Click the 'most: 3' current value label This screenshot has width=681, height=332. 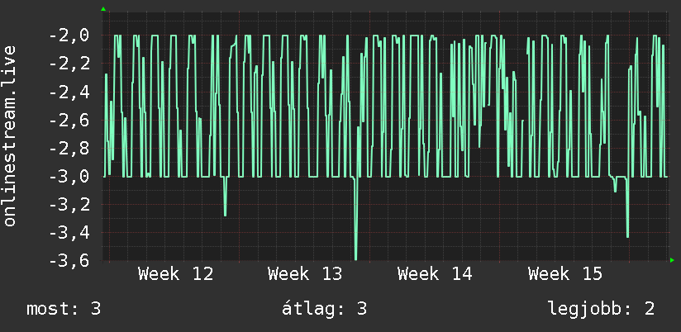(x=64, y=309)
